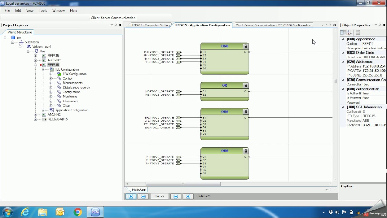Expand the HW Configuration node
387x218 pixels.
pos(50,74)
